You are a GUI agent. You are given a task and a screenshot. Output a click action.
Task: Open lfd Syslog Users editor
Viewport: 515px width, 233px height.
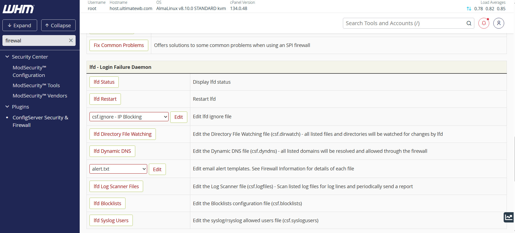pos(111,220)
